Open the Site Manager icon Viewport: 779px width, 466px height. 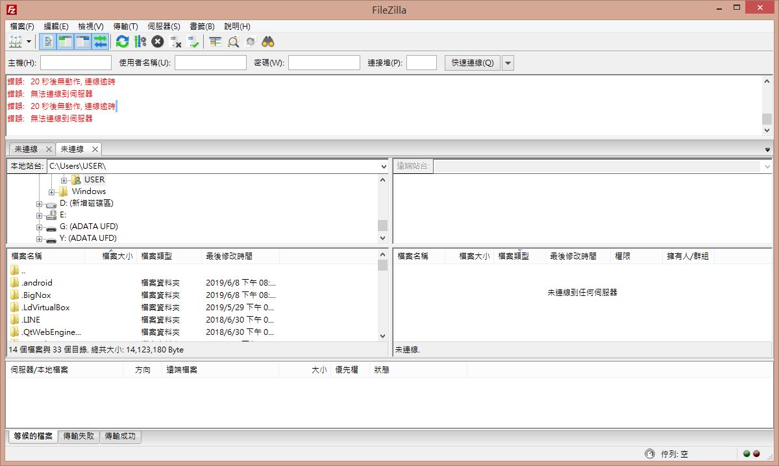click(x=16, y=42)
